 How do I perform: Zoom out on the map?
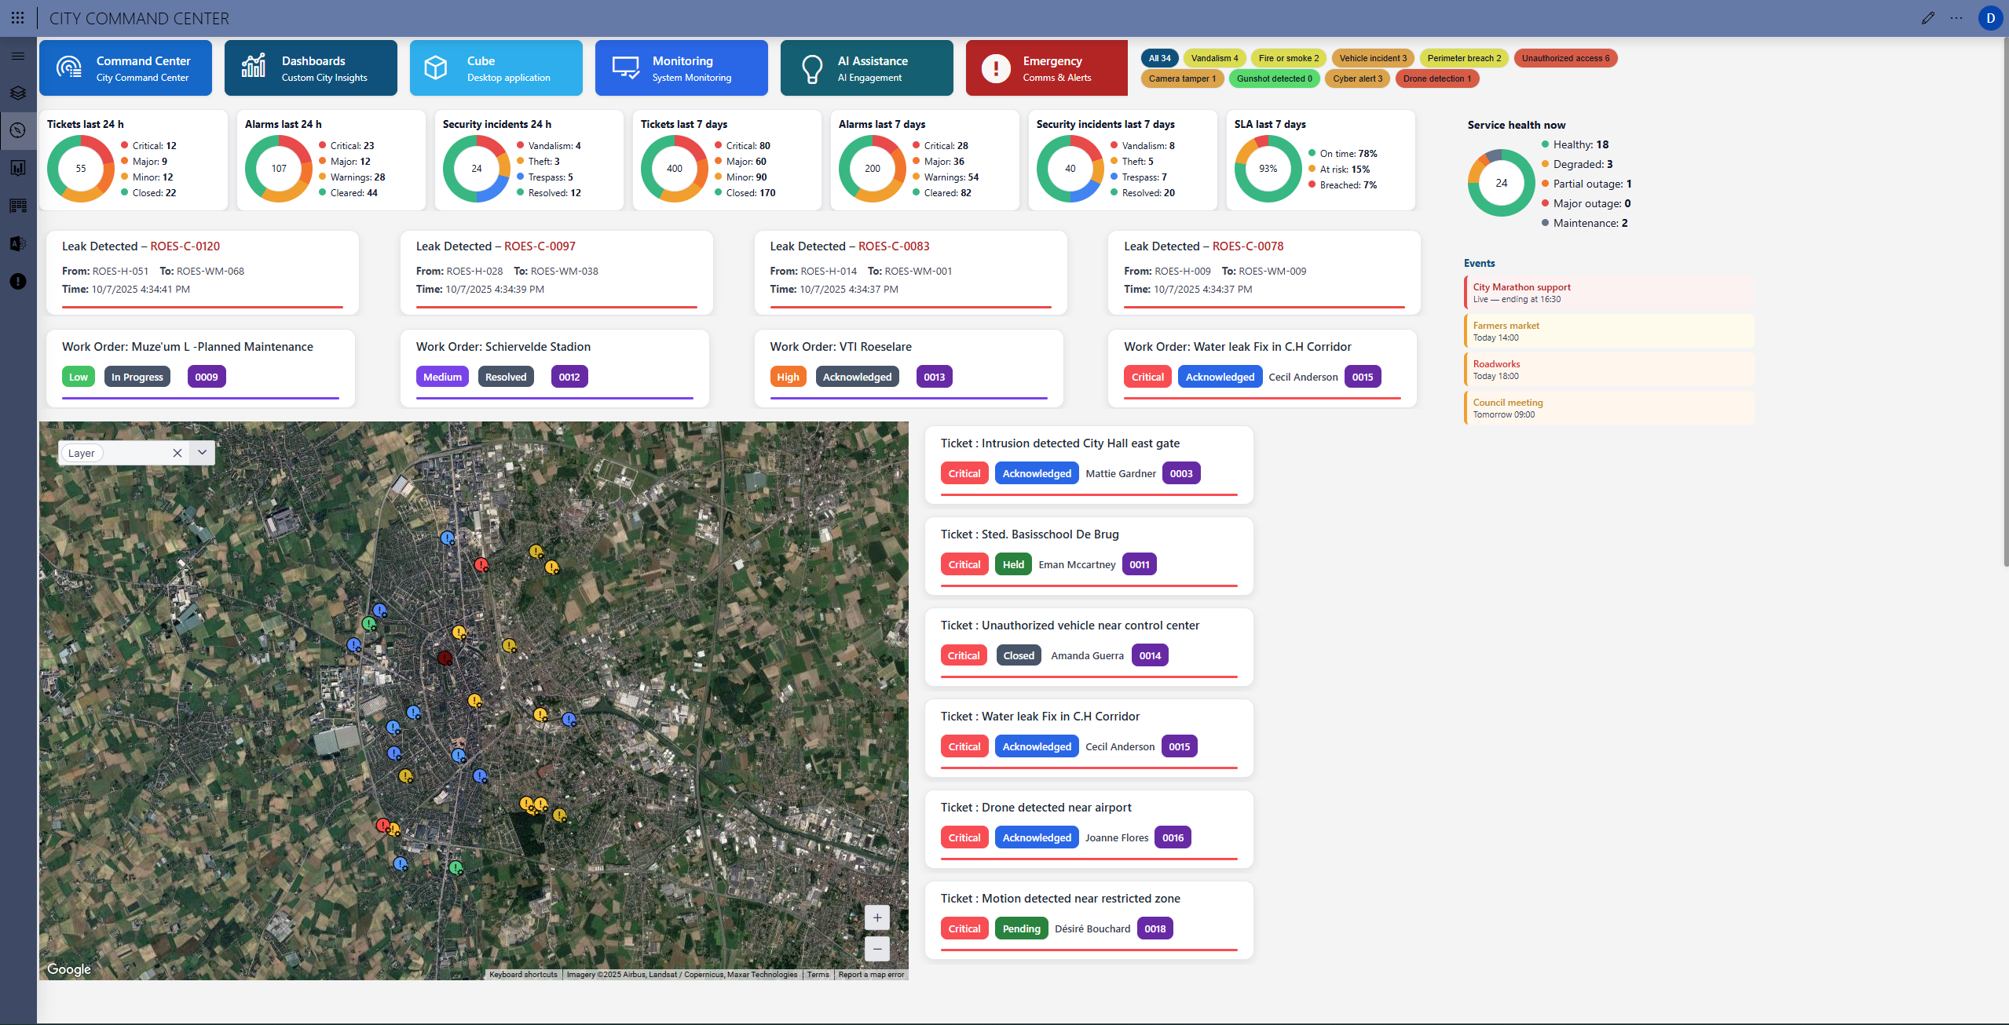[876, 948]
